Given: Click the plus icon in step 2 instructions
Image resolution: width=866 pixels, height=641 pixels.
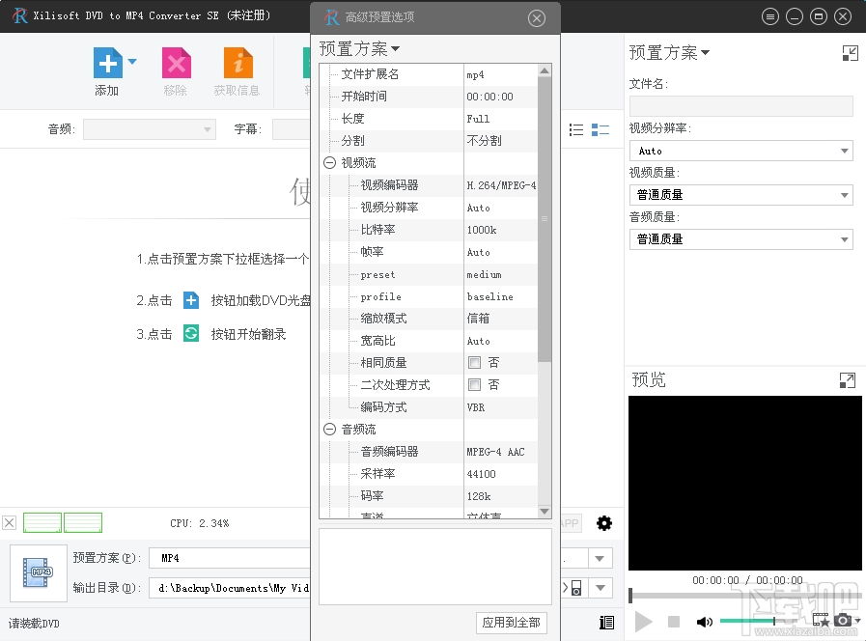Looking at the screenshot, I should click(191, 300).
